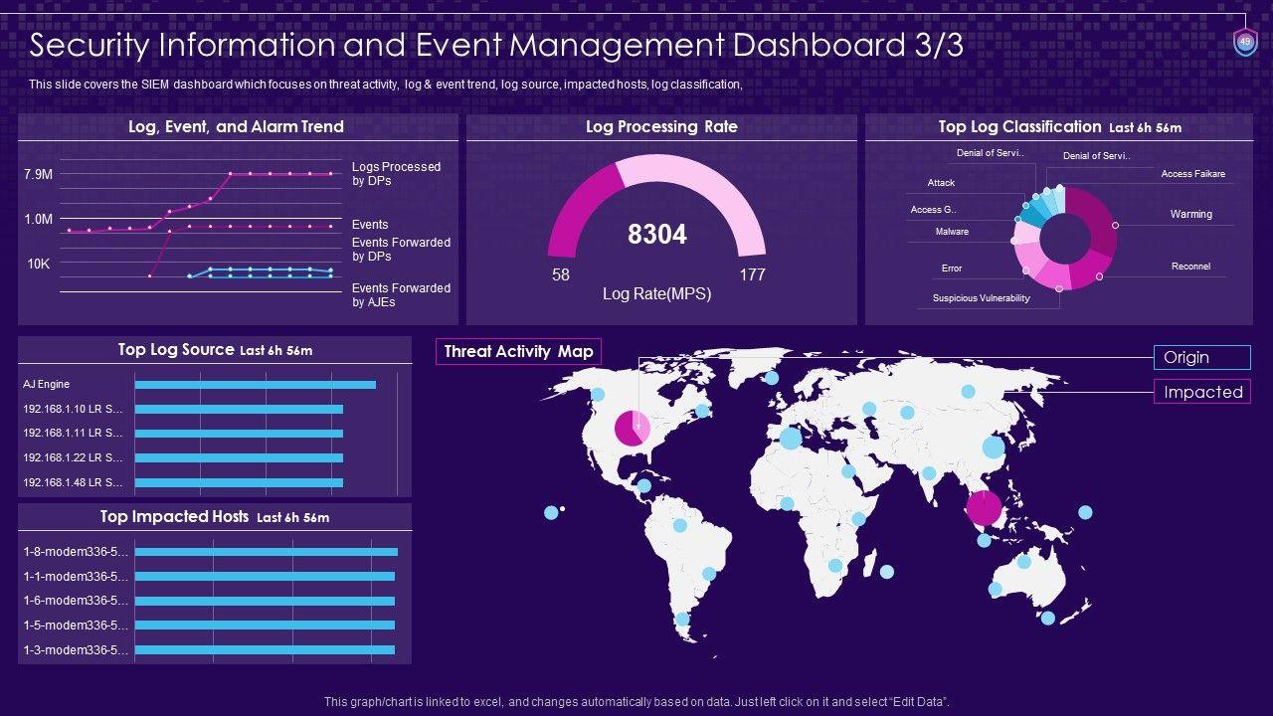The image size is (1273, 716).
Task: Select the Threat Activity Map label
Action: pyautogui.click(x=518, y=351)
